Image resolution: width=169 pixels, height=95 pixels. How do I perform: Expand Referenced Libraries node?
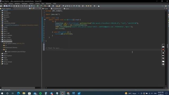[2, 47]
